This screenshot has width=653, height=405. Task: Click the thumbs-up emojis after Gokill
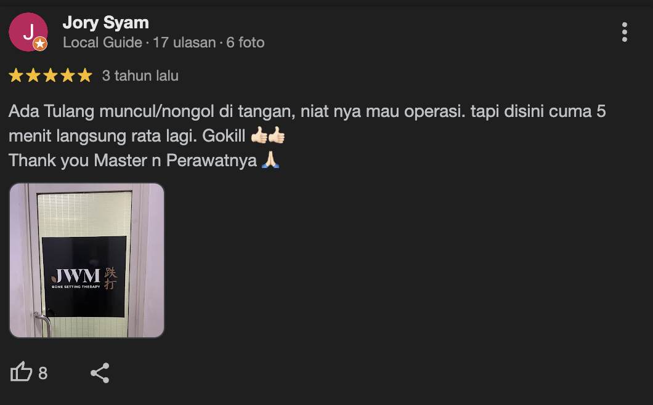(x=268, y=135)
